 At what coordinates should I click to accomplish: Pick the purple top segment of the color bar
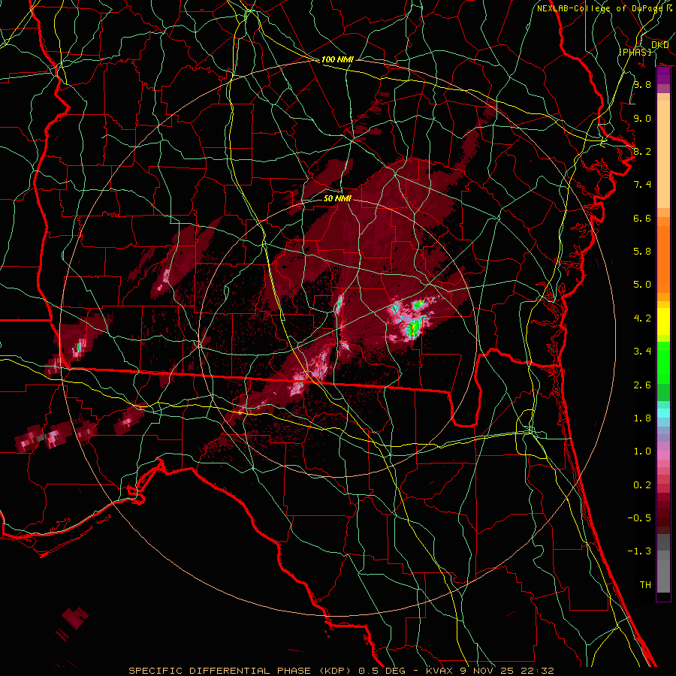pos(663,76)
